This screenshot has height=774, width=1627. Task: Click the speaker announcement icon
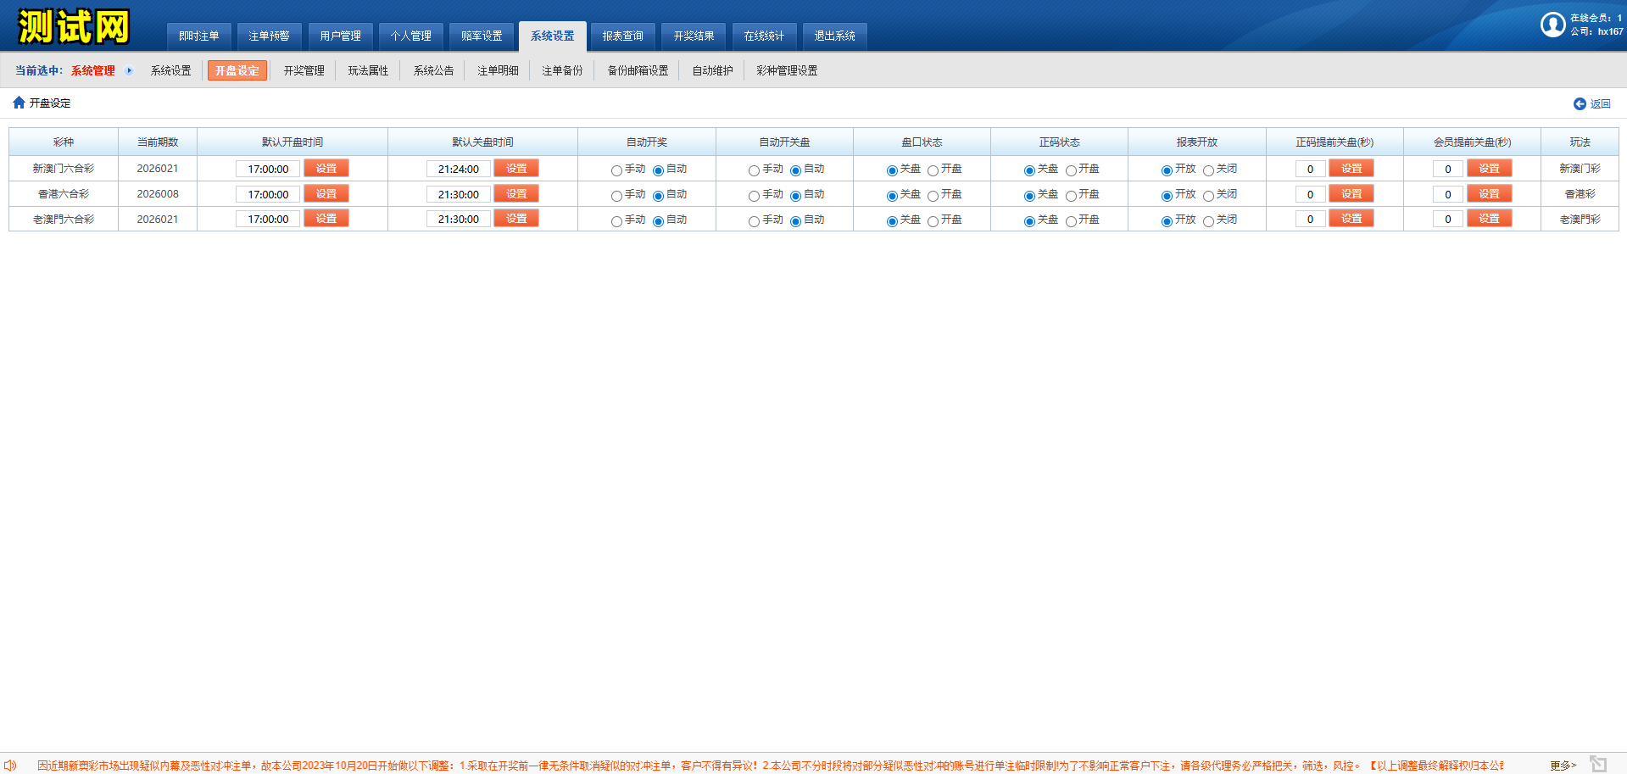(10, 766)
